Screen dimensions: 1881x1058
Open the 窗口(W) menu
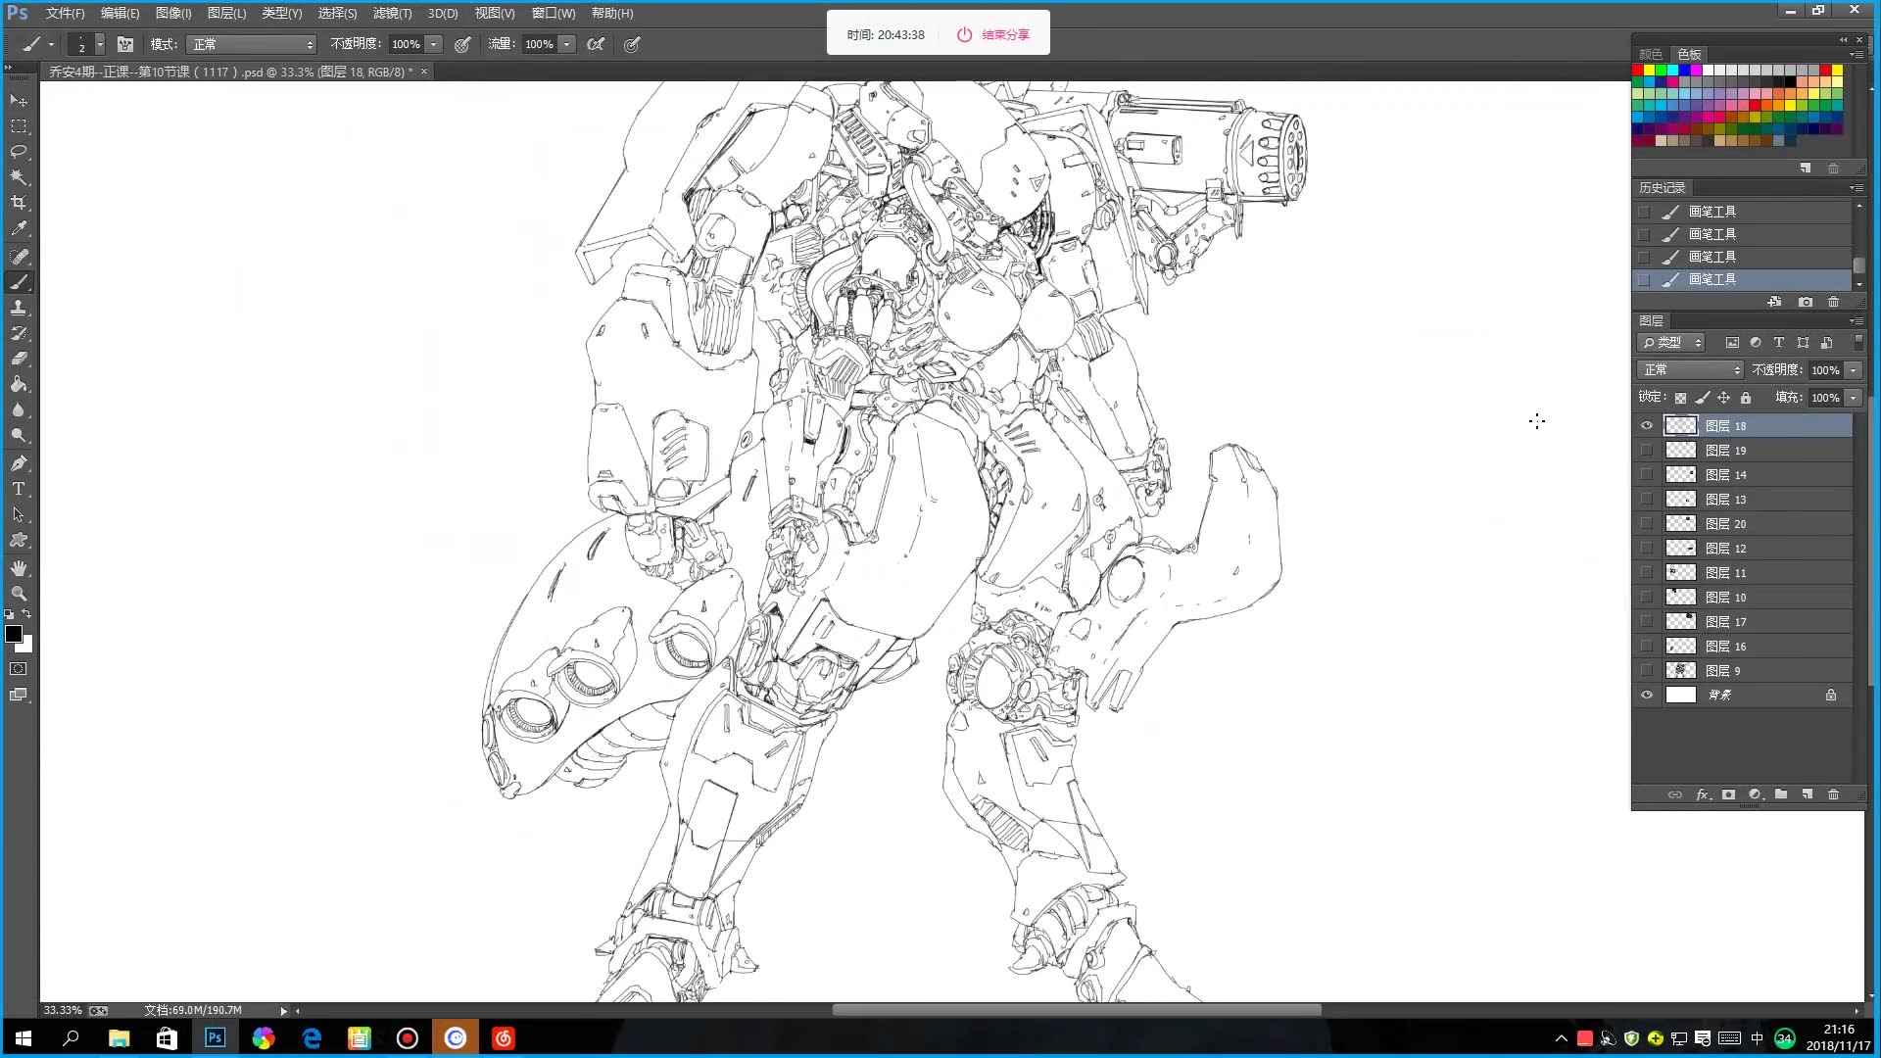[x=554, y=13]
